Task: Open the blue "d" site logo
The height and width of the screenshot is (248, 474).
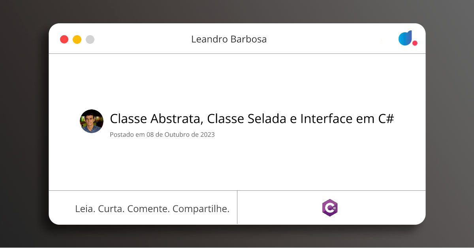Action: (405, 38)
